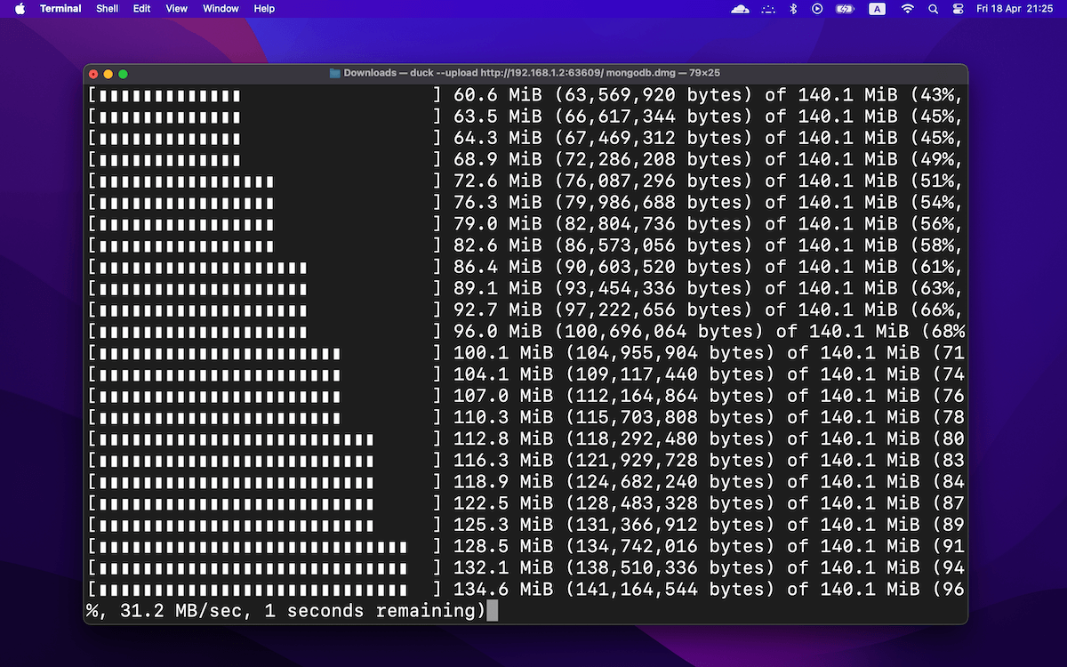Open the Apple menu

pos(20,9)
